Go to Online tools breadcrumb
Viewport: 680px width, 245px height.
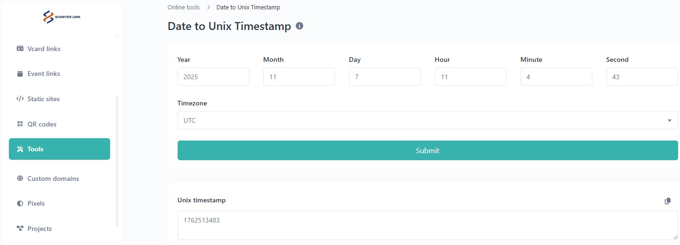click(x=184, y=7)
